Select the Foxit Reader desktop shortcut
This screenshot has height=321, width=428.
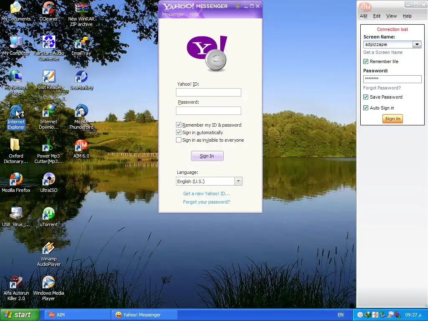[x=48, y=80]
